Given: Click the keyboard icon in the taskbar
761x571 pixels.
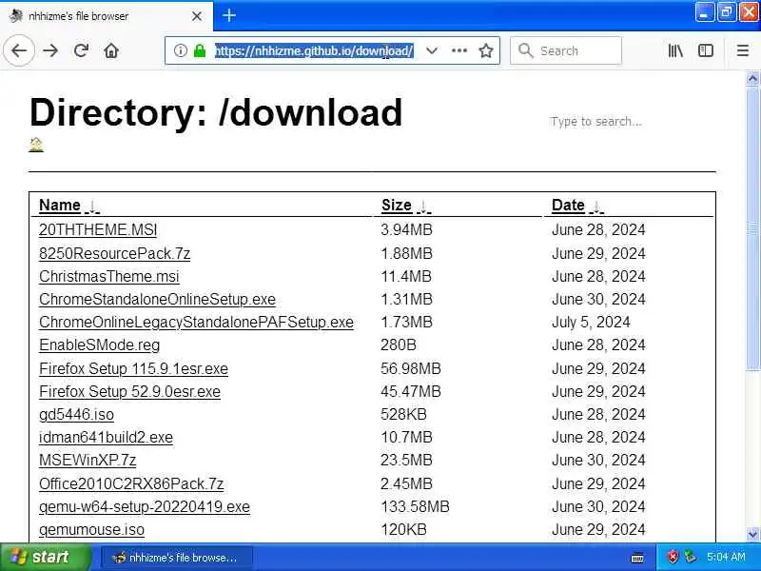Looking at the screenshot, I should [637, 558].
